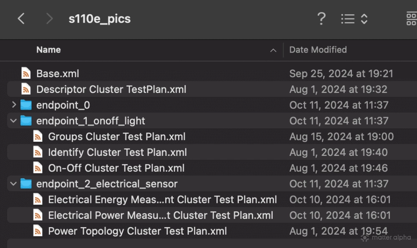Click the folder icon for endpoint_1_onoff_light
Image resolution: width=417 pixels, height=248 pixels.
tap(25, 121)
